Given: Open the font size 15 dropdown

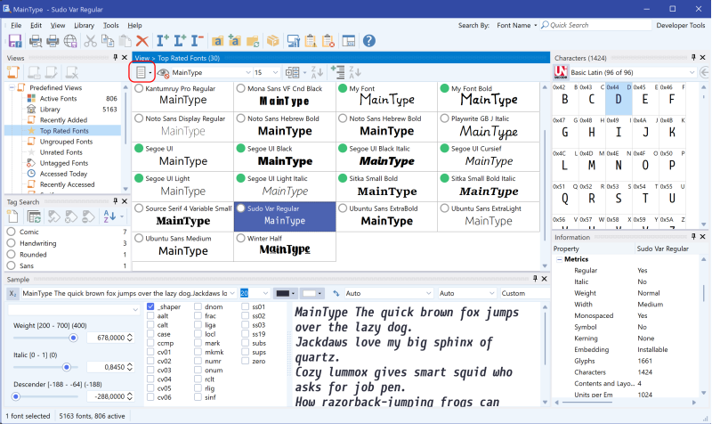Looking at the screenshot, I should [274, 71].
